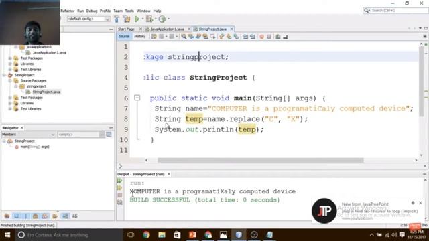
Task: Click the Search (Ctrl+I) field
Action: point(395,11)
